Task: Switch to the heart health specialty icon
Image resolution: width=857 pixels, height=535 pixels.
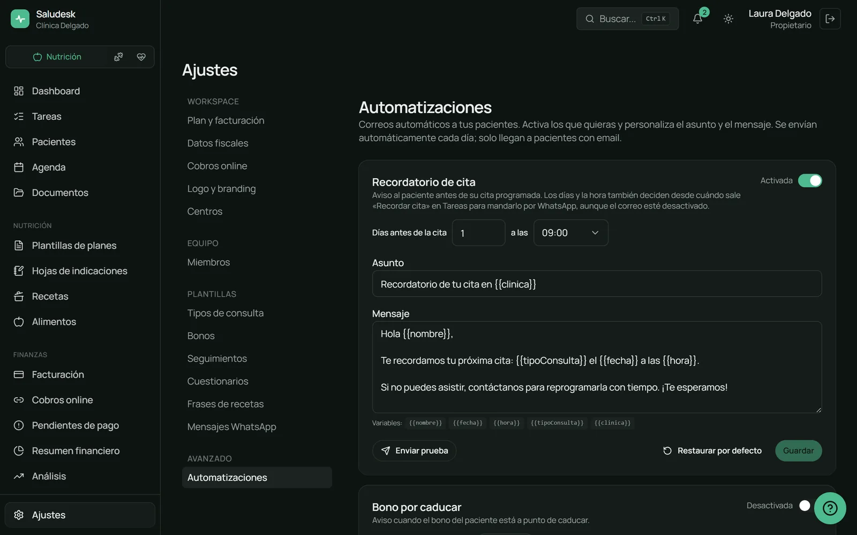Action: 141,57
